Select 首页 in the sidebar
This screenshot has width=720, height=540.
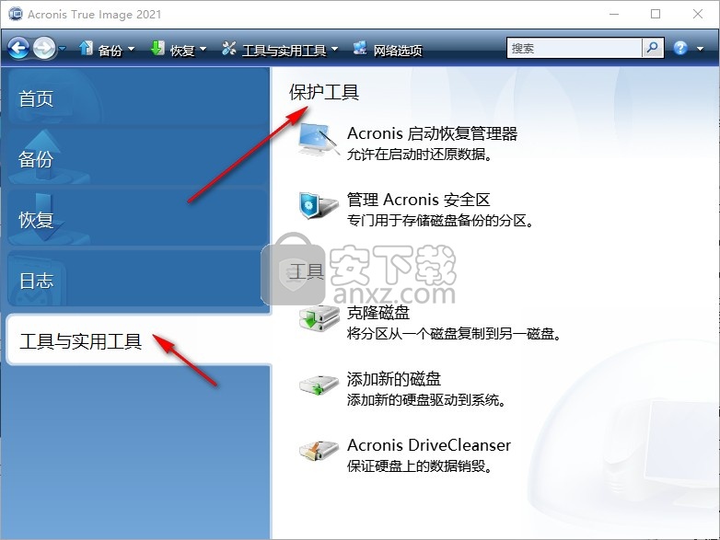click(138, 98)
